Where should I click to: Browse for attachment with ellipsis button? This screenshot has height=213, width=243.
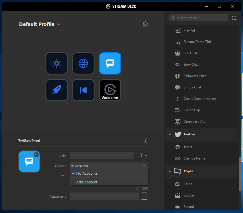tap(144, 196)
